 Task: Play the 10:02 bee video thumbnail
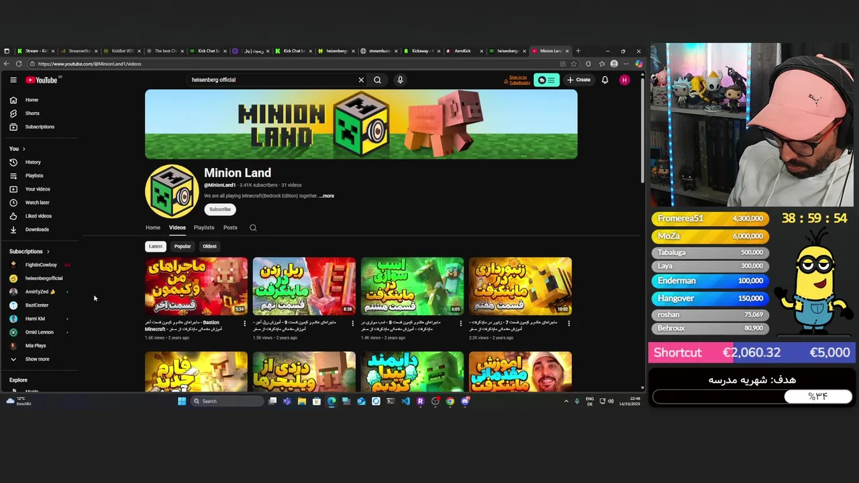click(520, 286)
